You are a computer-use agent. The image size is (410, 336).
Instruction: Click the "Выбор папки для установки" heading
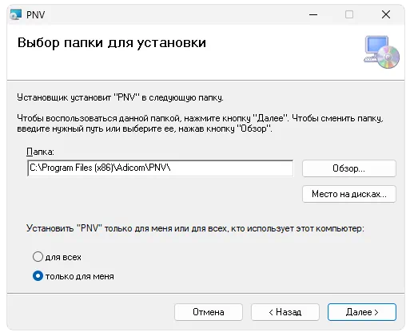tap(112, 42)
